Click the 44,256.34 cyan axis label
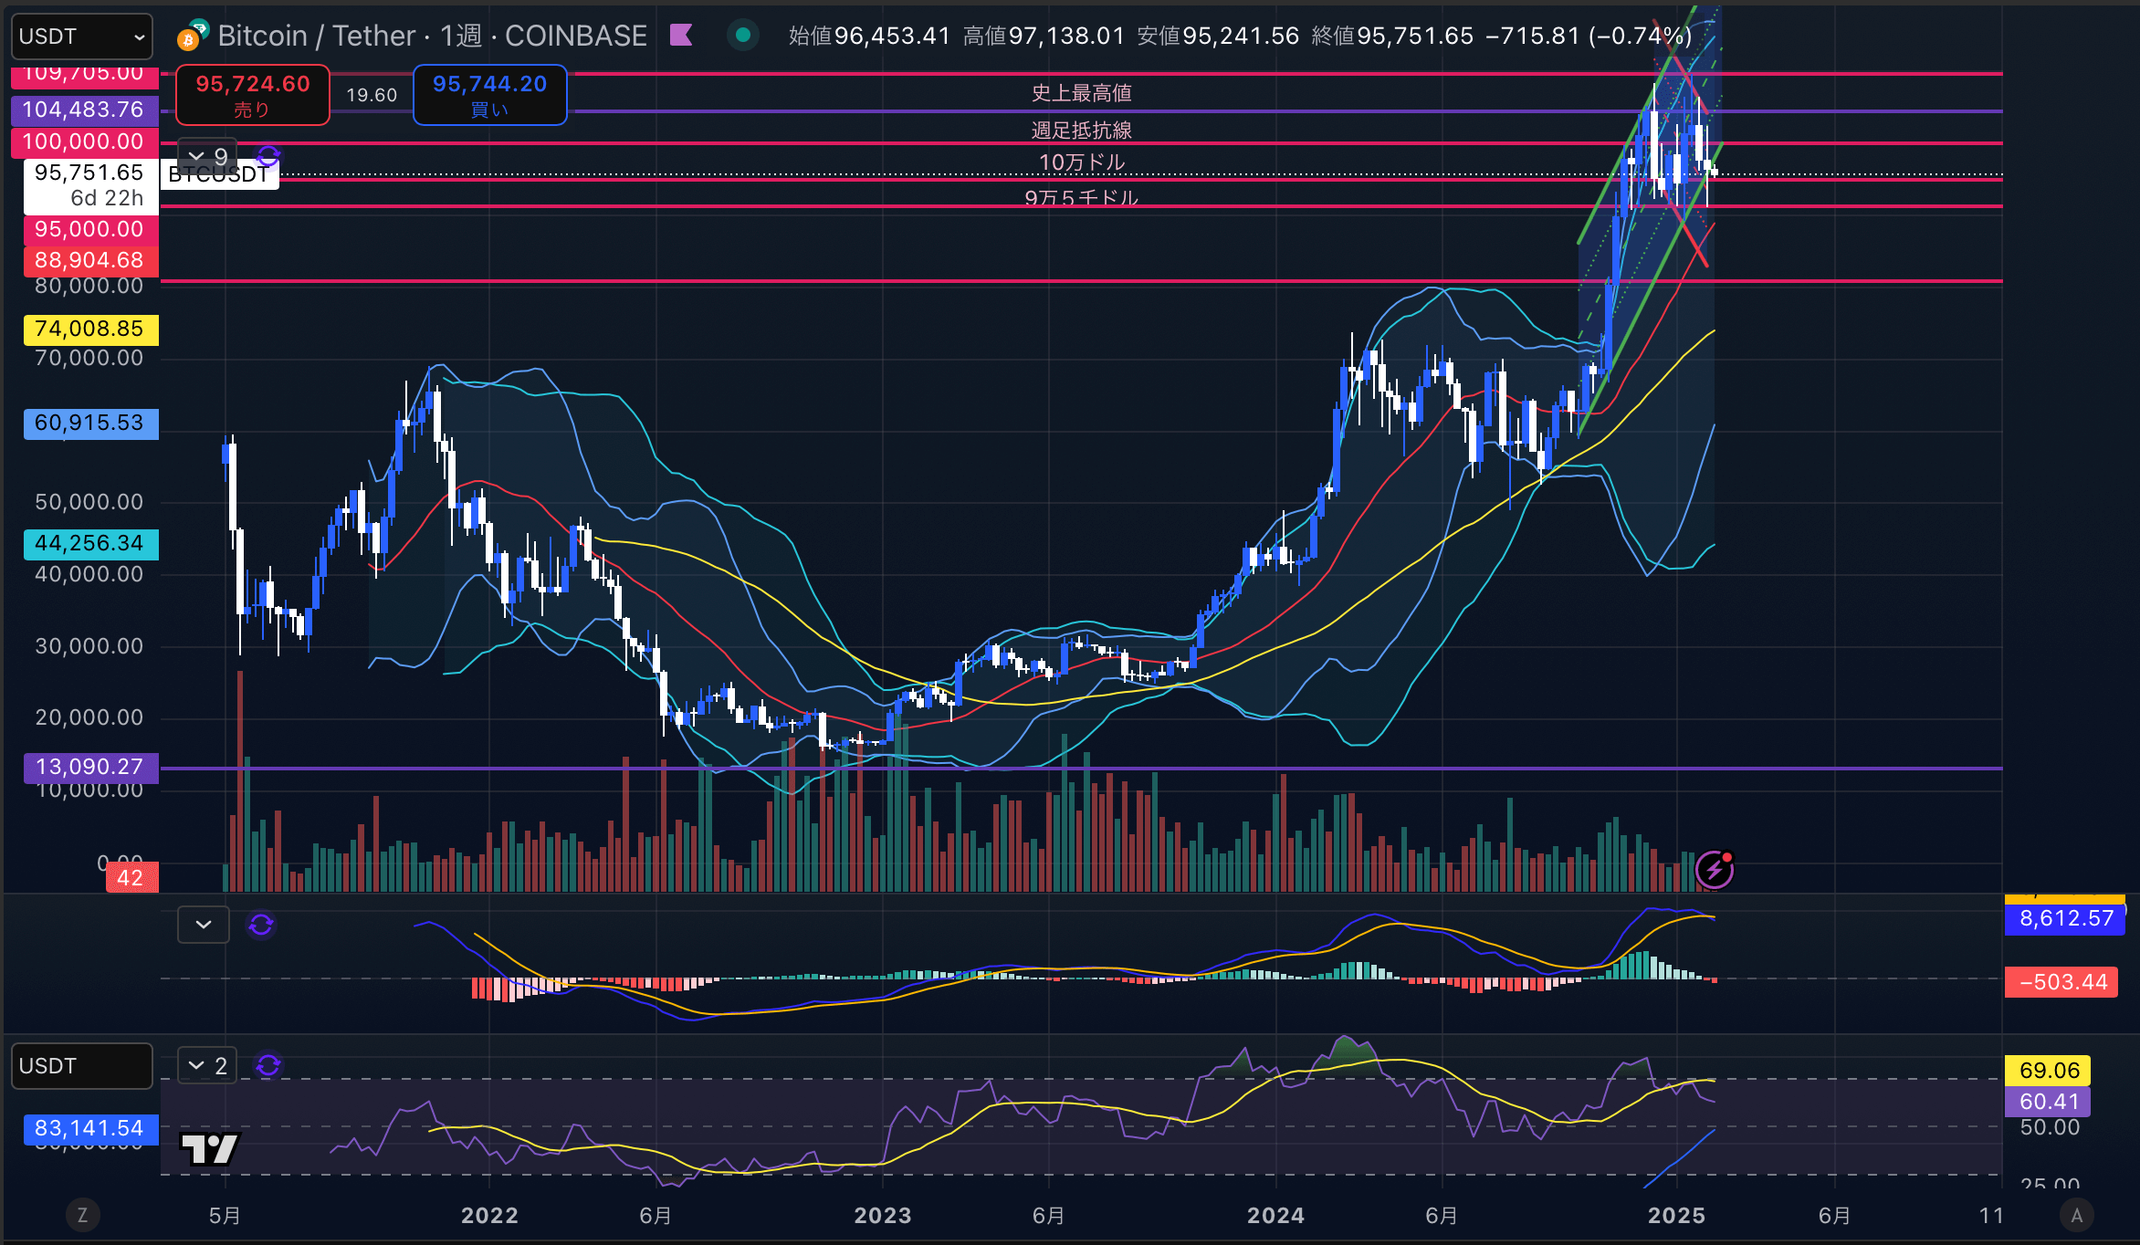Viewport: 2140px width, 1245px height. click(90, 544)
